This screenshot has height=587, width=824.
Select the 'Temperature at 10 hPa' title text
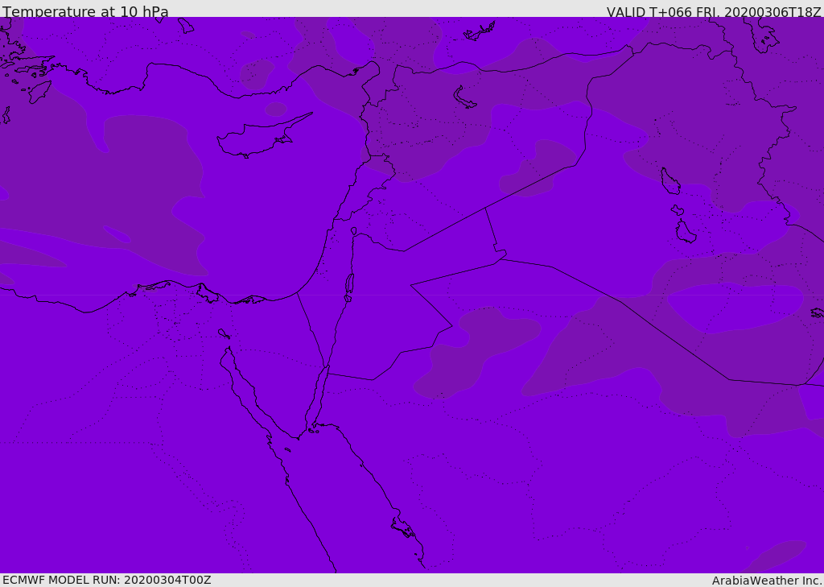(85, 11)
